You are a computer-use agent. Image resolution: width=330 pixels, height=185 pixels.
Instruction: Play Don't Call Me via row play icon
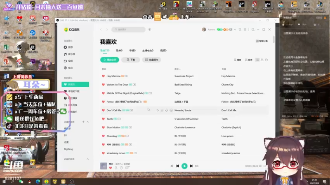pos(158,110)
